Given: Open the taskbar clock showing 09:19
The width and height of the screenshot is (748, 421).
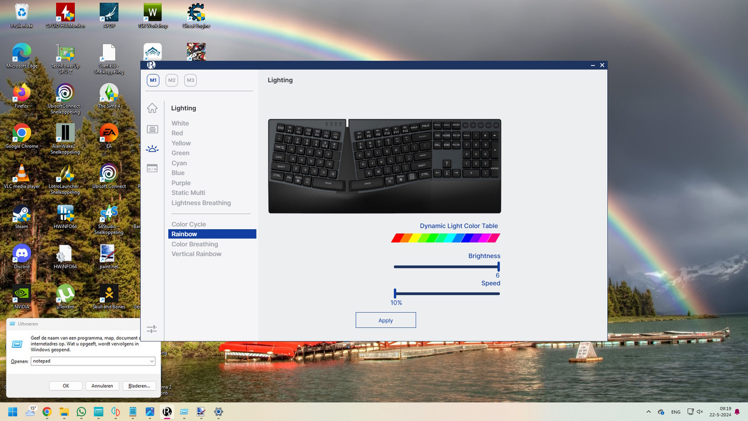Looking at the screenshot, I should [x=719, y=412].
